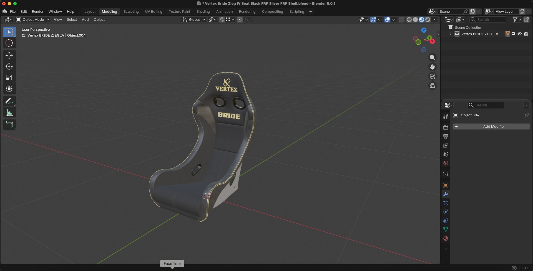Open the Physics properties tab

[x=446, y=212]
